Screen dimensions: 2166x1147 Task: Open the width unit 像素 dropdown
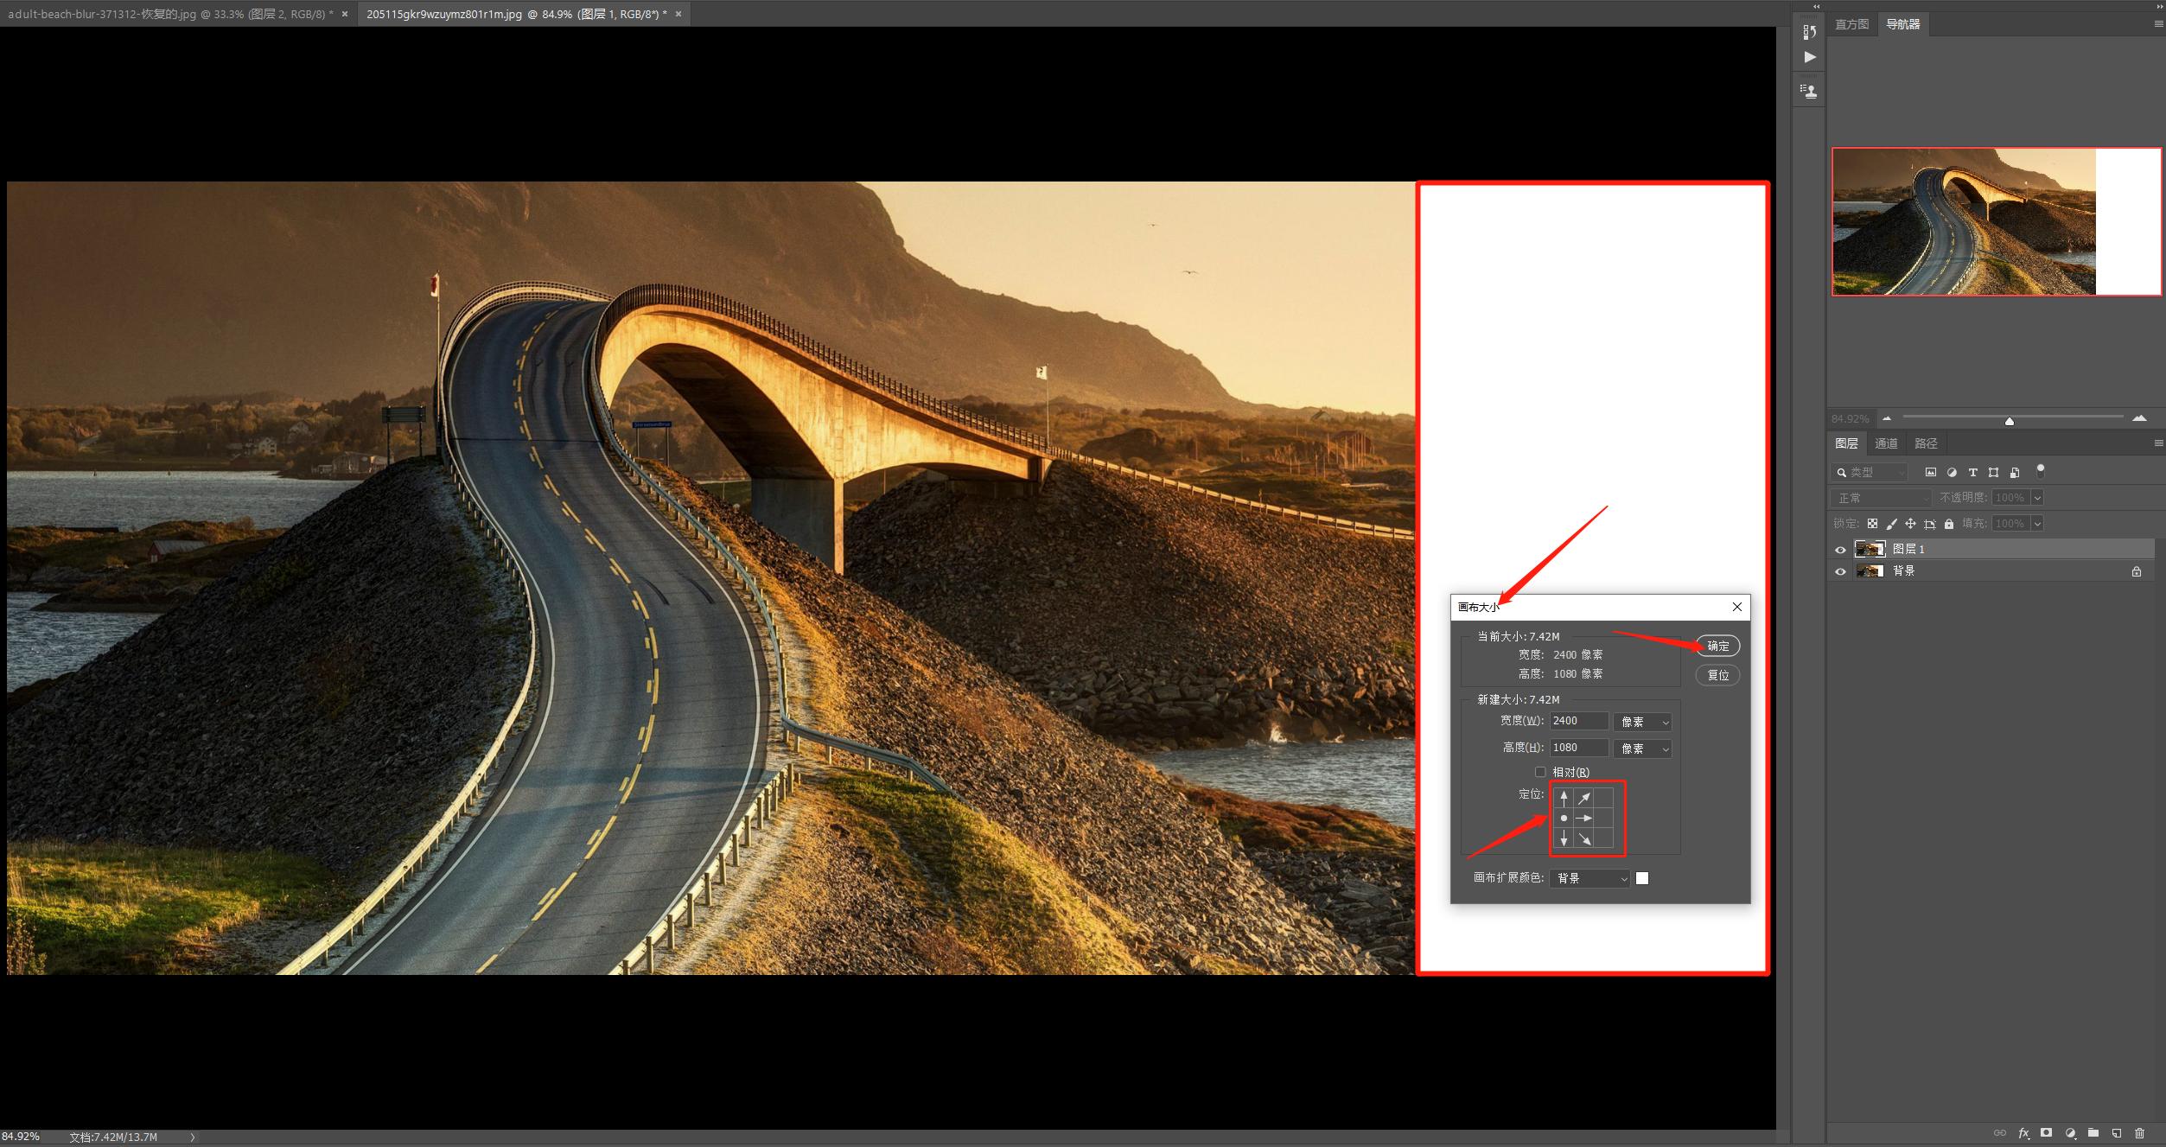(1642, 722)
